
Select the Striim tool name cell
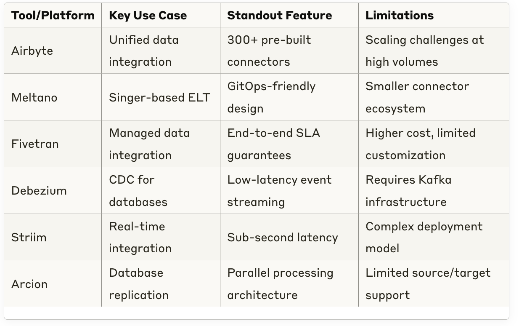coord(53,237)
